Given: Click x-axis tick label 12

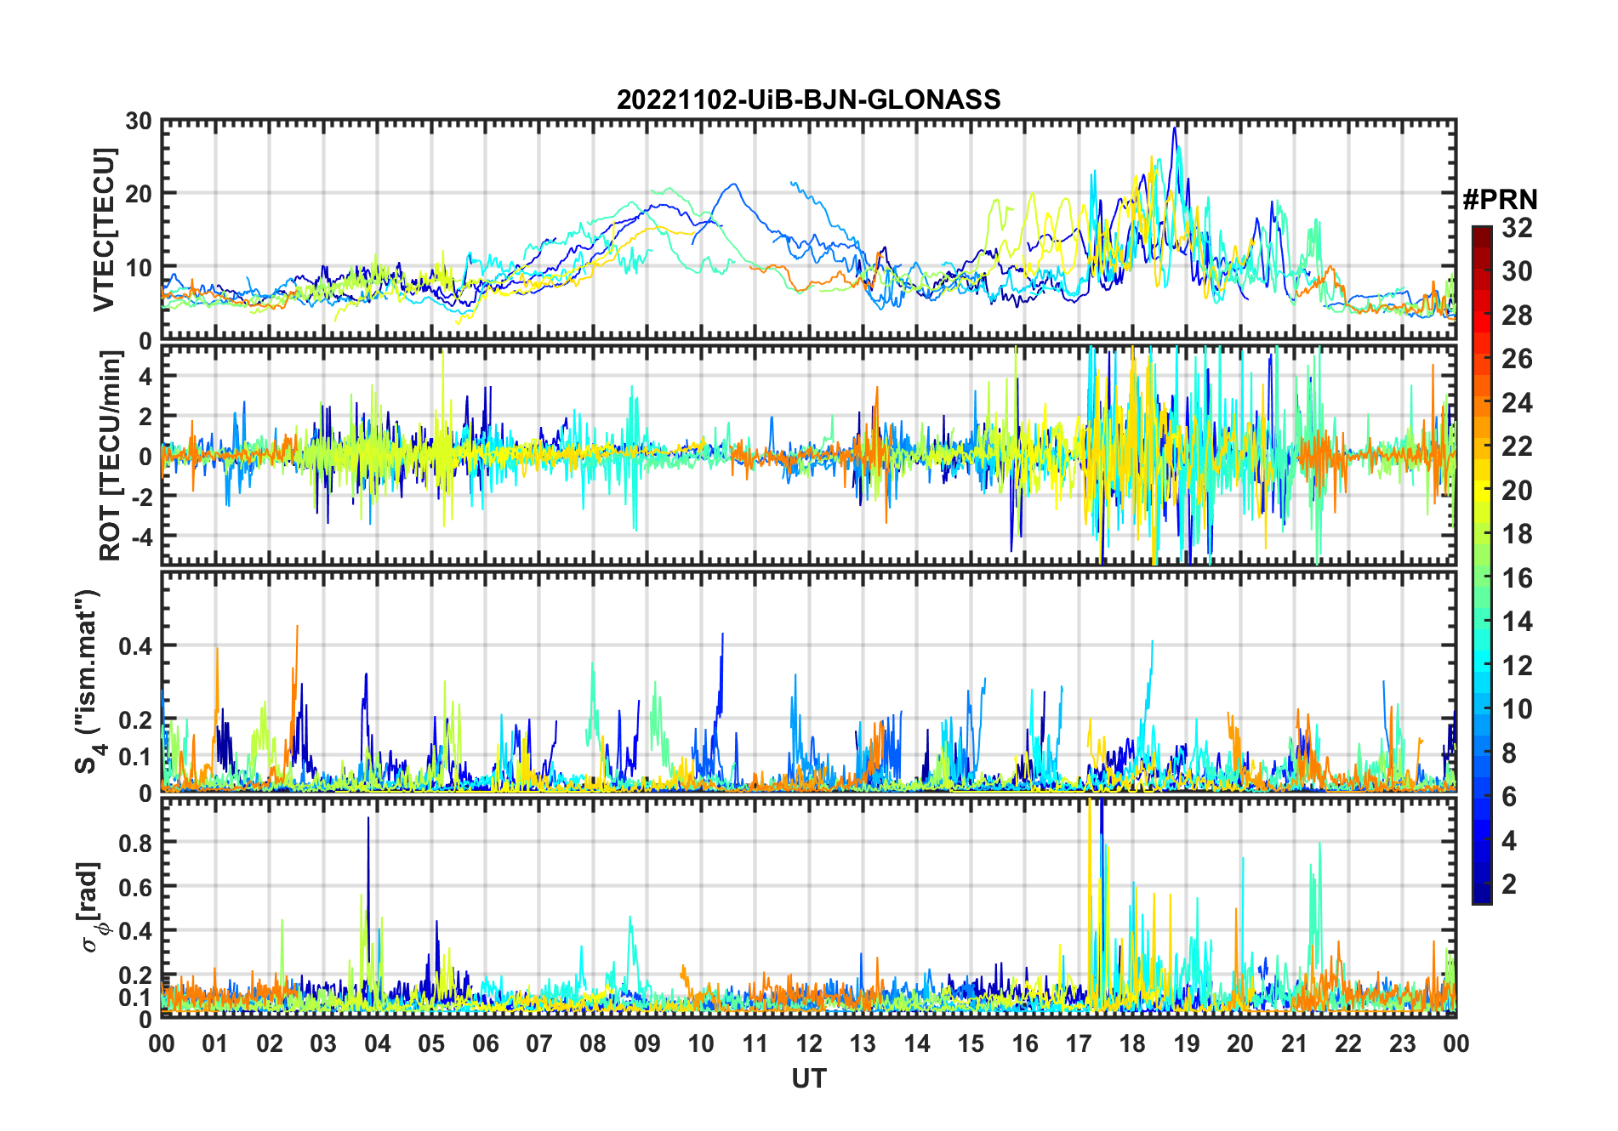Looking at the screenshot, I should point(808,1043).
